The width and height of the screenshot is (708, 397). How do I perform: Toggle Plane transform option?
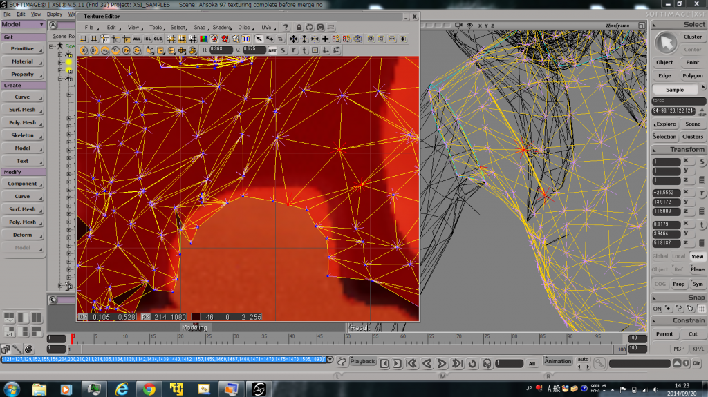697,269
